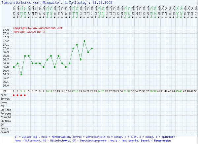The width and height of the screenshot is (198, 144).
Task: Click the 37.5 label on temperature axis
Action: (x=6, y=30)
